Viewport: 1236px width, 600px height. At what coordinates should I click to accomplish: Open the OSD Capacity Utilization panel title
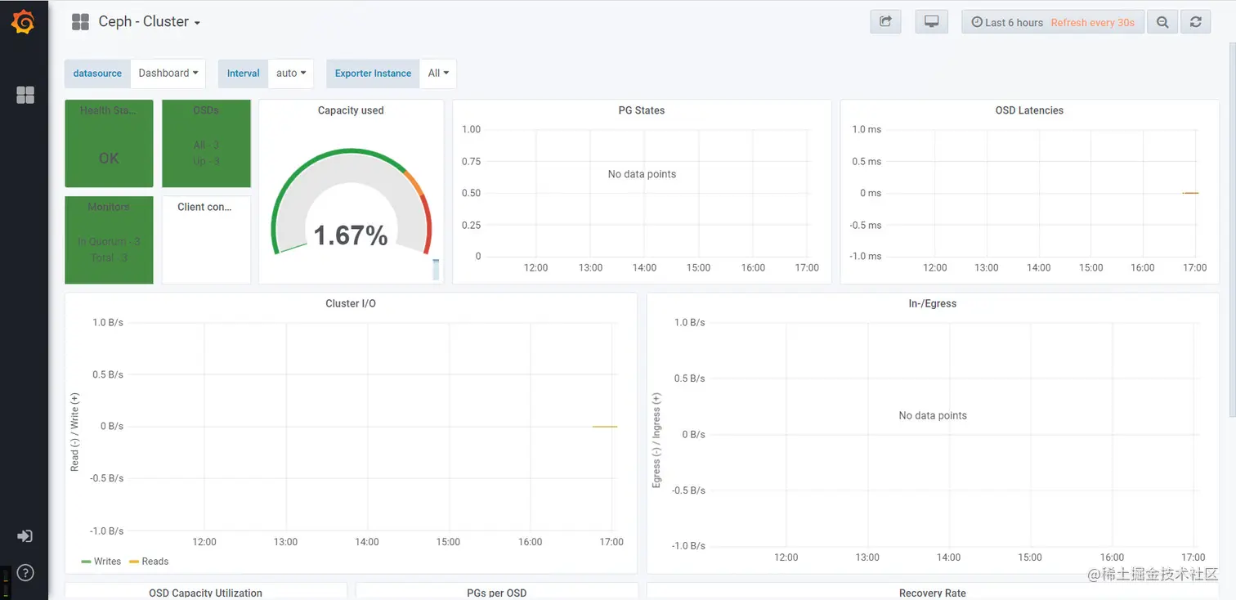pyautogui.click(x=205, y=593)
